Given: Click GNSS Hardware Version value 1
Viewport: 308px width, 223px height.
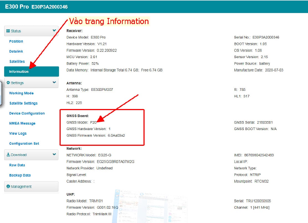Looking at the screenshot, I should (x=109, y=129).
